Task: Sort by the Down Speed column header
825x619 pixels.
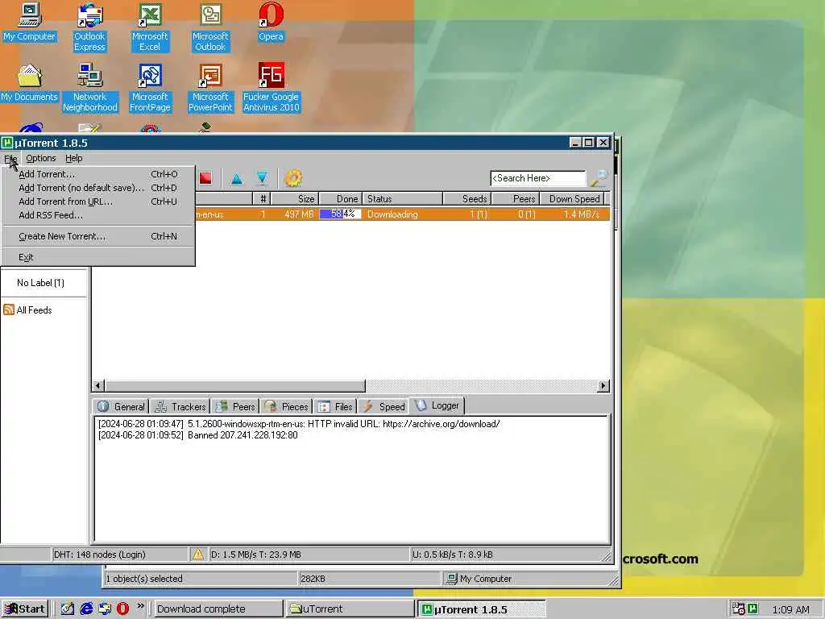Action: (572, 199)
